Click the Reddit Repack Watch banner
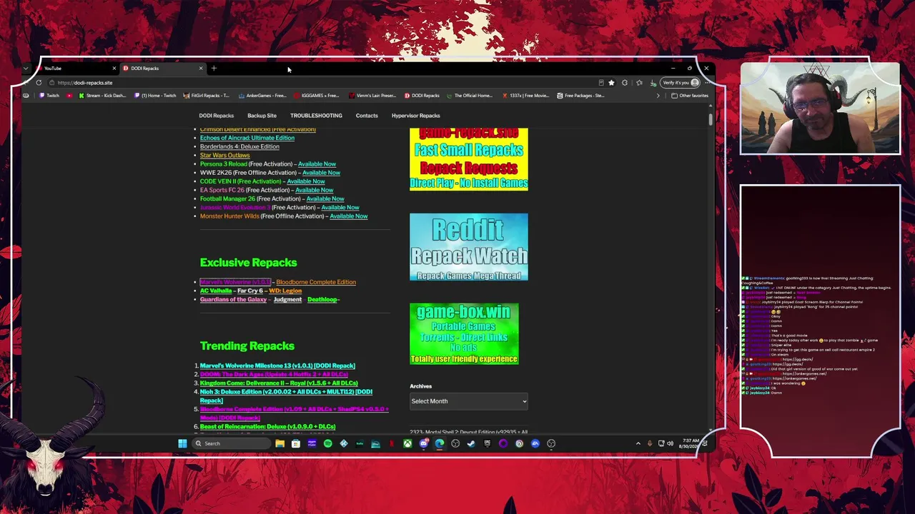 (x=469, y=247)
